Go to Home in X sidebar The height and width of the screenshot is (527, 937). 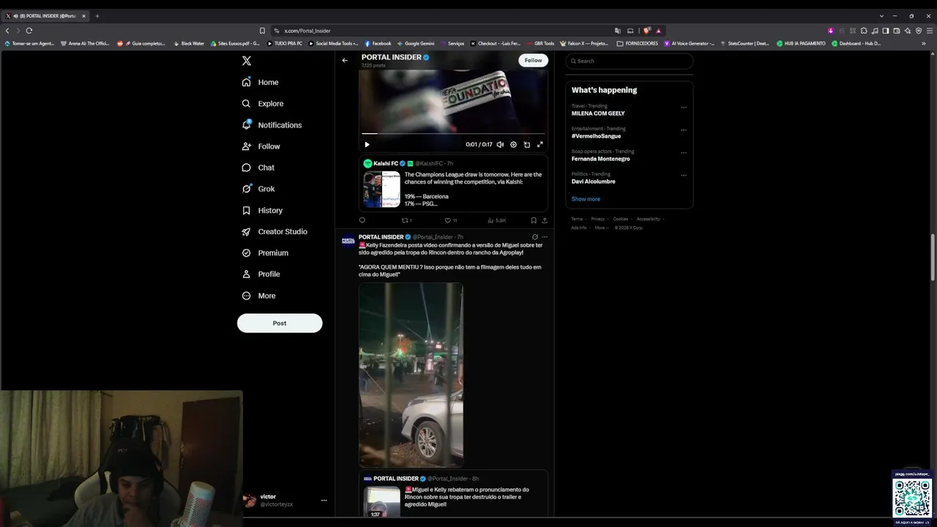[261, 83]
